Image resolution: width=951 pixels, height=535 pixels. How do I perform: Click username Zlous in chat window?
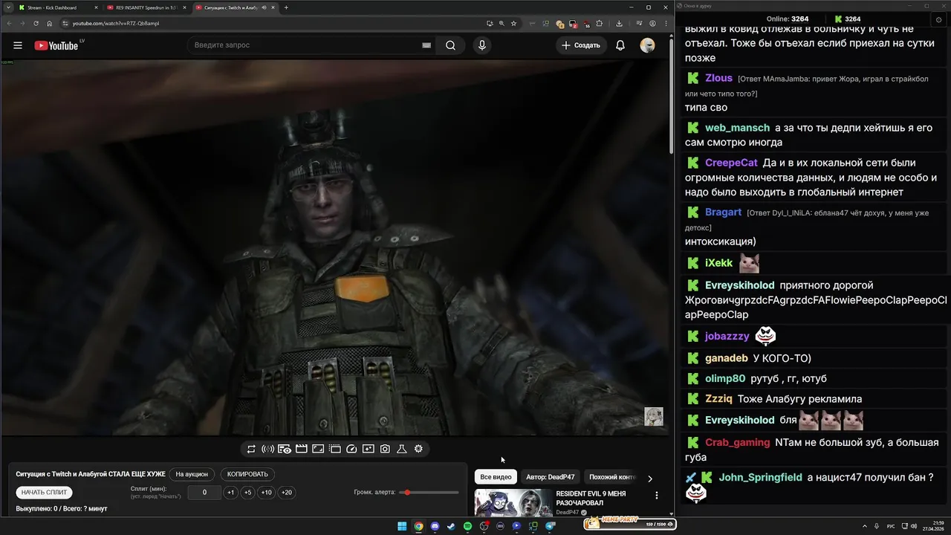point(718,78)
